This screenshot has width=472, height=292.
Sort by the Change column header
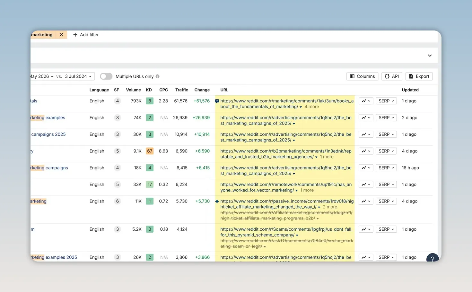coord(202,90)
